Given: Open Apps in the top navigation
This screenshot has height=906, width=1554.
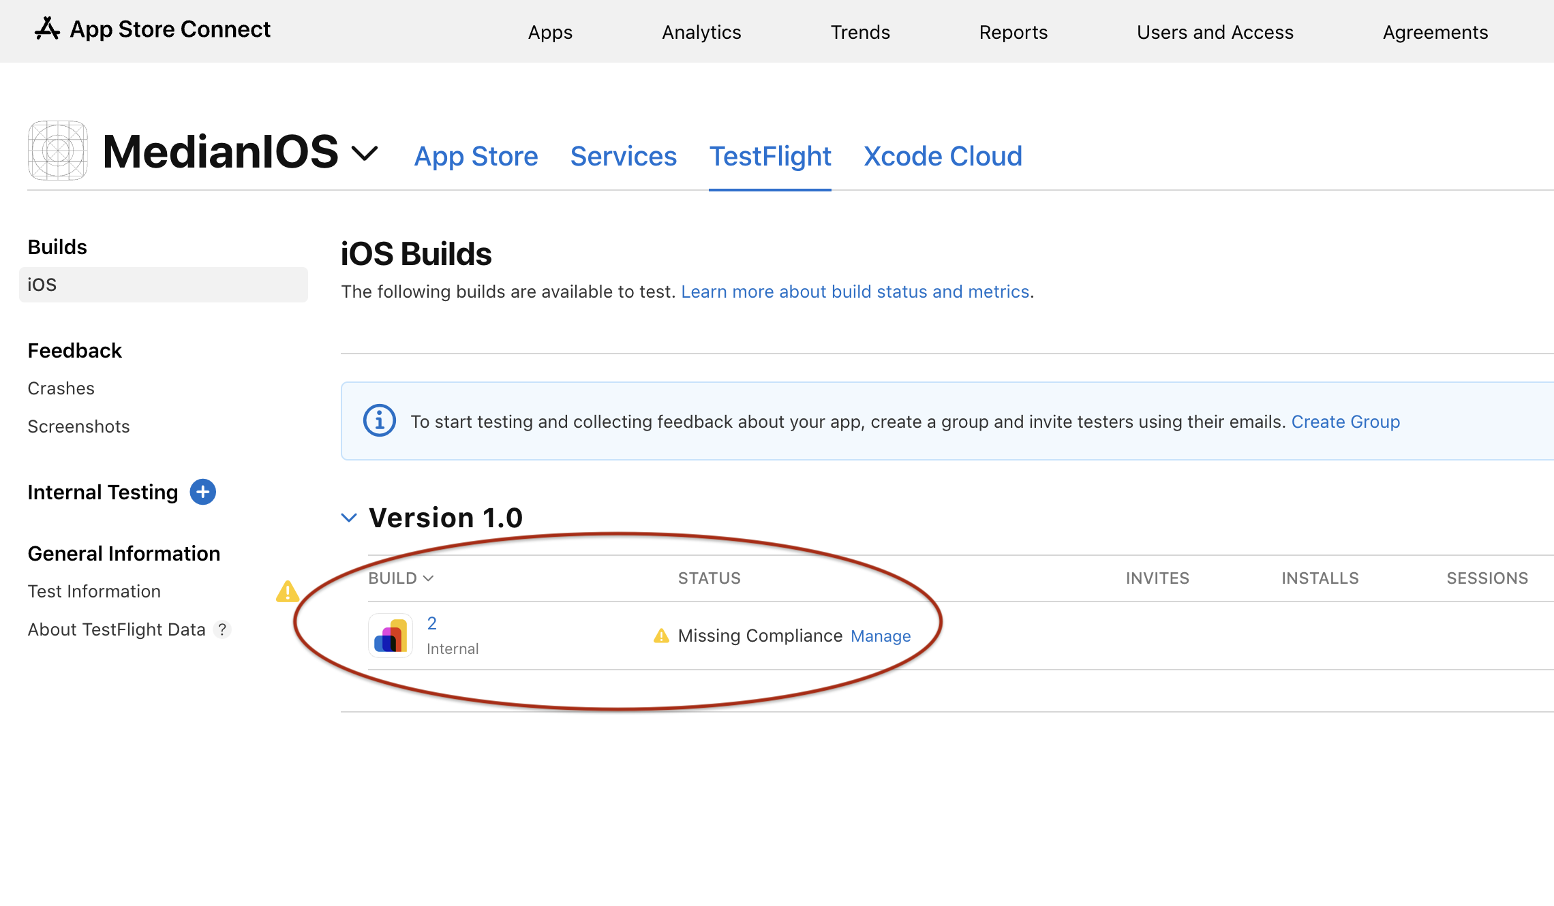Looking at the screenshot, I should 550,32.
